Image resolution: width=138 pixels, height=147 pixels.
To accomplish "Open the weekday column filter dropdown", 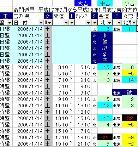I will pyautogui.click(x=49, y=22).
